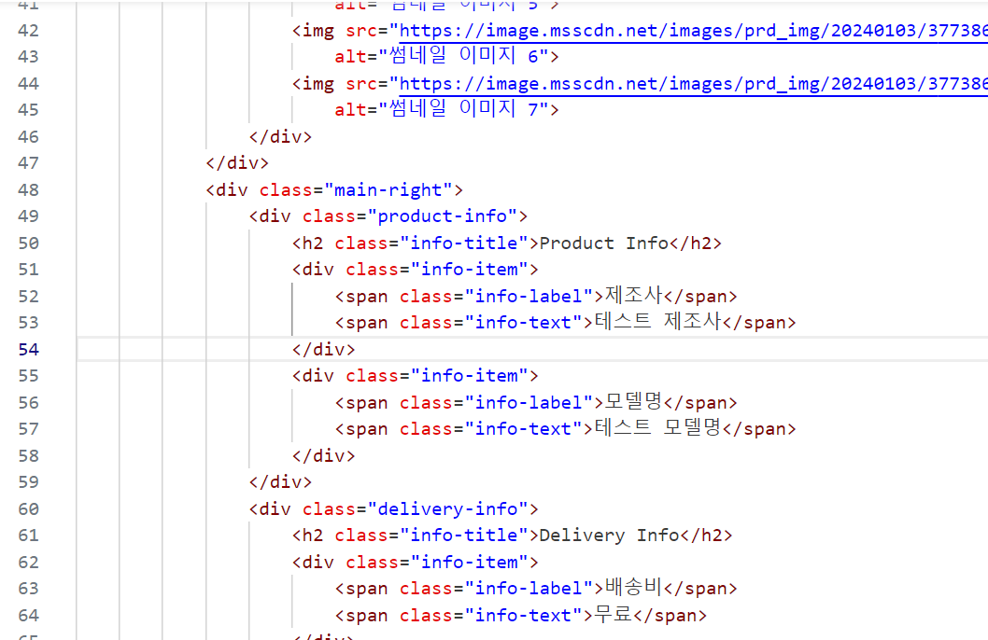Click the img tag name on line 44
The image size is (988, 640).
pos(318,84)
